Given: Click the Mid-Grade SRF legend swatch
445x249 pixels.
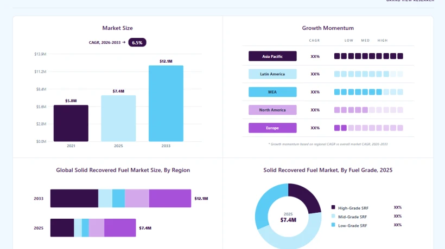Looking at the screenshot, I should click(x=333, y=216).
